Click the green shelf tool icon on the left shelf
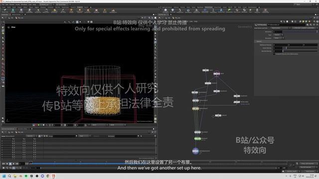This screenshot has height=179, width=319. click(x=13, y=10)
